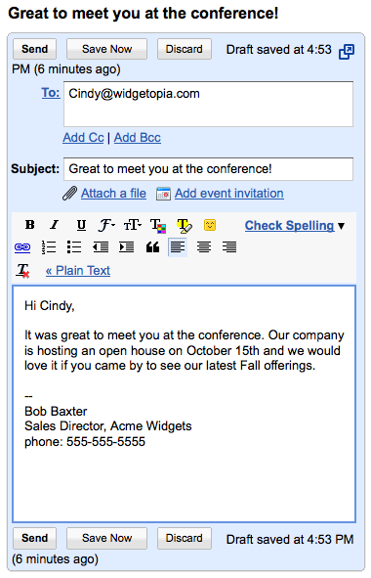Open the font face picker

[x=106, y=225]
